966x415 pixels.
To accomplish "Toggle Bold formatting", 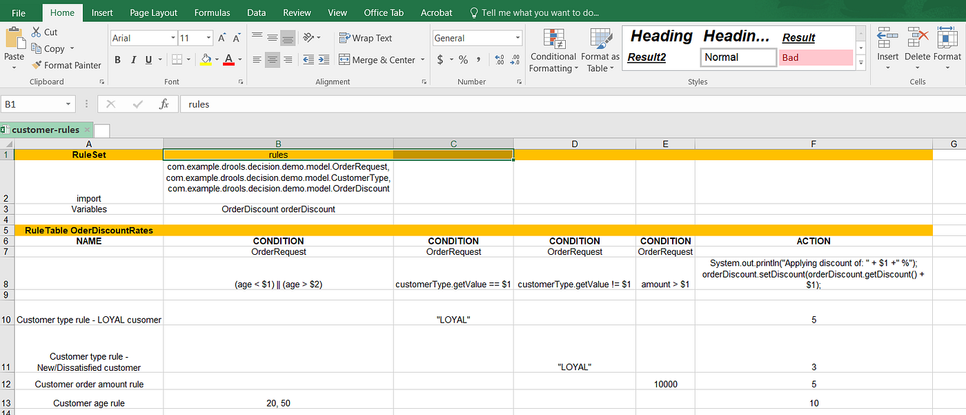I will pos(117,60).
